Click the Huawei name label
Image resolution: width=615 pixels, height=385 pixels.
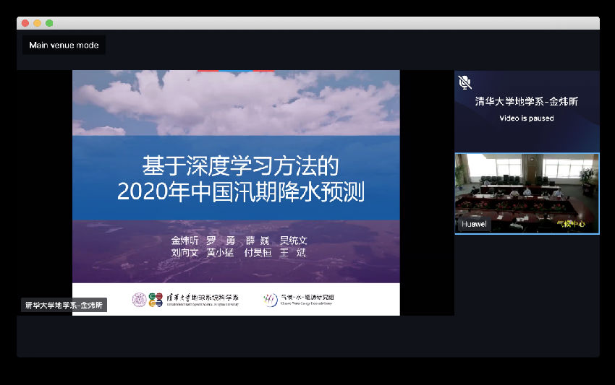(474, 224)
